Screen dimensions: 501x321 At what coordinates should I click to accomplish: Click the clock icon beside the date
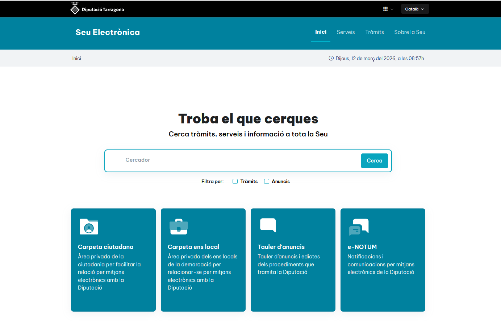pos(331,58)
